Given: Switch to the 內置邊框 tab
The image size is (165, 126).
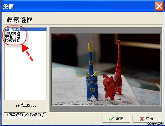Looking at the screenshot, I should (x=16, y=115).
